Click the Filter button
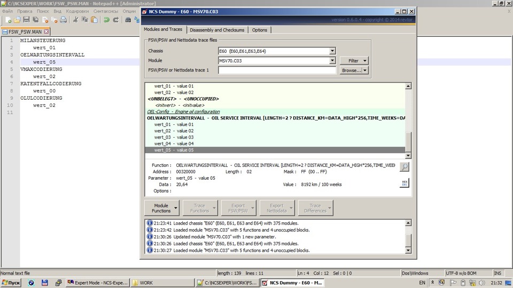The height and width of the screenshot is (288, 513). click(353, 61)
